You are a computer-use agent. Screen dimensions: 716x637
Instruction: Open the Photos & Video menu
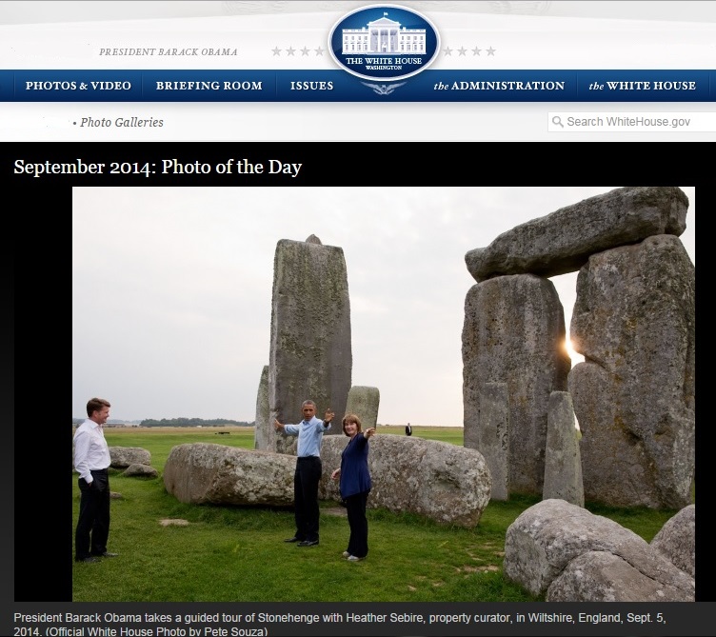78,86
